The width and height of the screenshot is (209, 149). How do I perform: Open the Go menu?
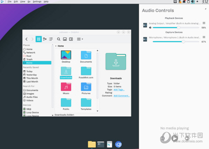point(29,2)
